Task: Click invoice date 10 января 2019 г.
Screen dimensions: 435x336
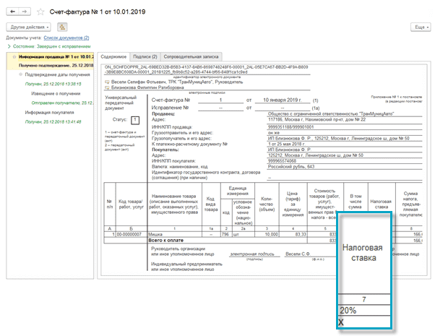Action: (x=282, y=100)
